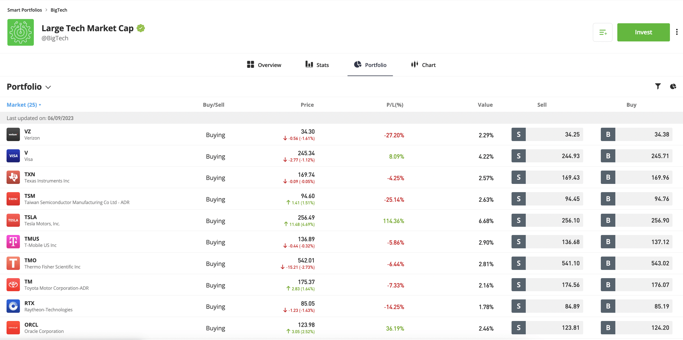
Task: Click the T-Mobile logo icon
Action: (13, 242)
